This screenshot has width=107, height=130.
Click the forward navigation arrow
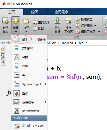(9, 43)
